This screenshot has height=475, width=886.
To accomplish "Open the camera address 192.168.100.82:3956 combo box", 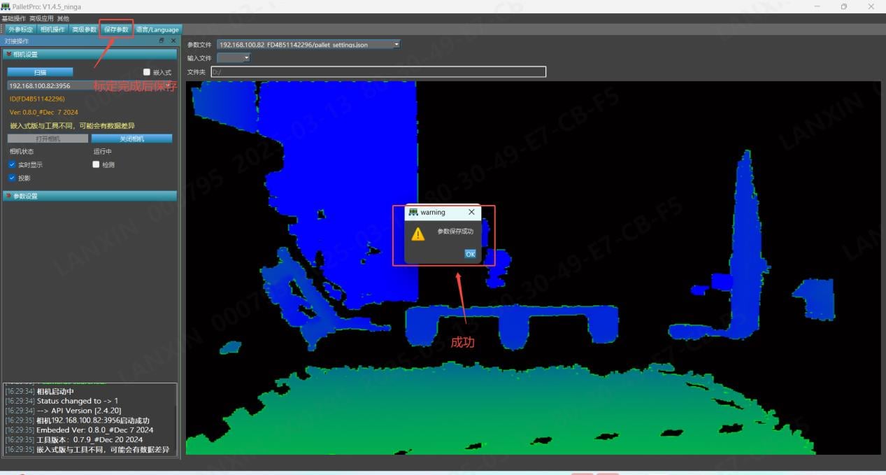I will pyautogui.click(x=90, y=85).
